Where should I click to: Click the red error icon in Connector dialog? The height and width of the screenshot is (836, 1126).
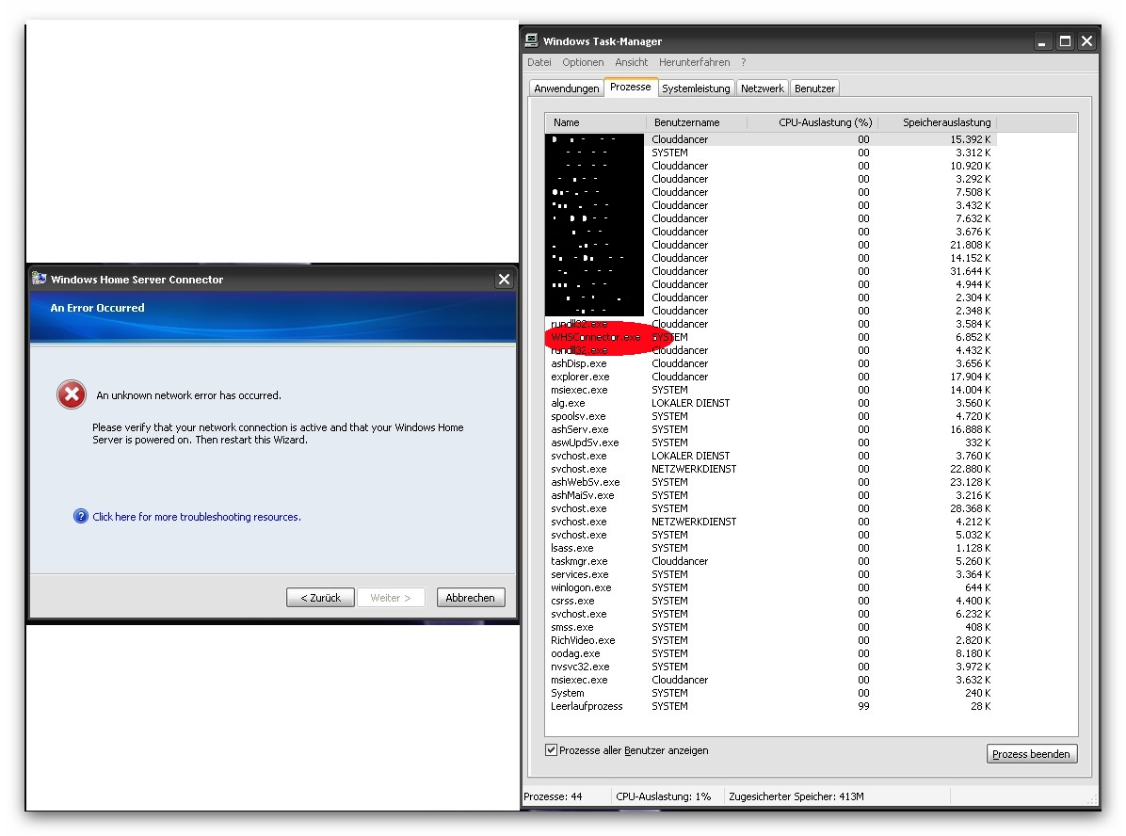click(x=72, y=394)
